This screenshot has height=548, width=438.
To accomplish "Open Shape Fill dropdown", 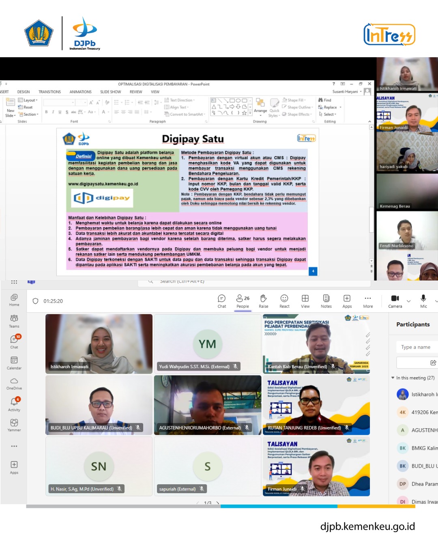I will [x=294, y=100].
